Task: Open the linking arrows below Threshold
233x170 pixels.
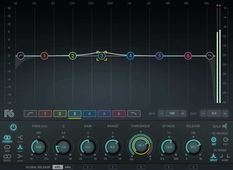Action: click(140, 167)
